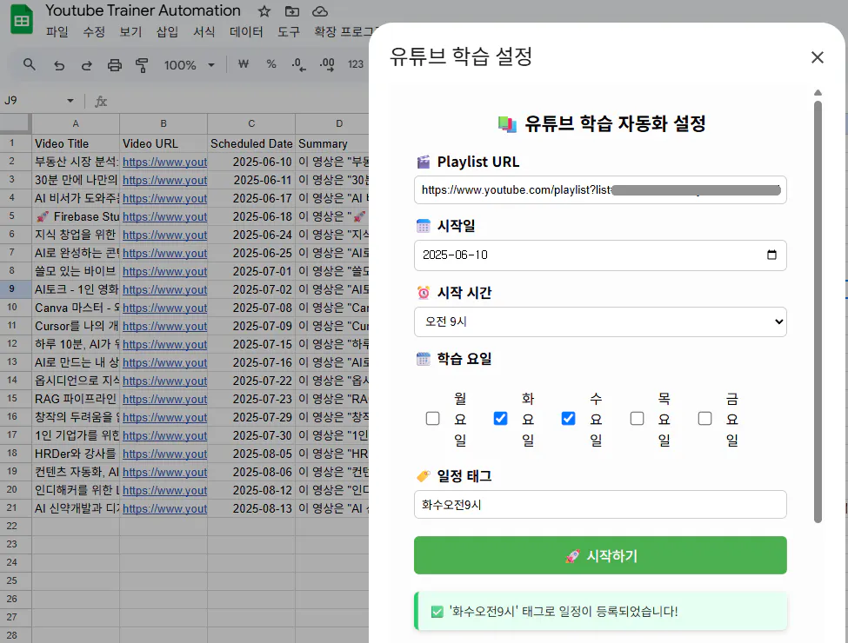
Task: Close the 유튜브 학습 설정 dialog
Action: (x=818, y=57)
